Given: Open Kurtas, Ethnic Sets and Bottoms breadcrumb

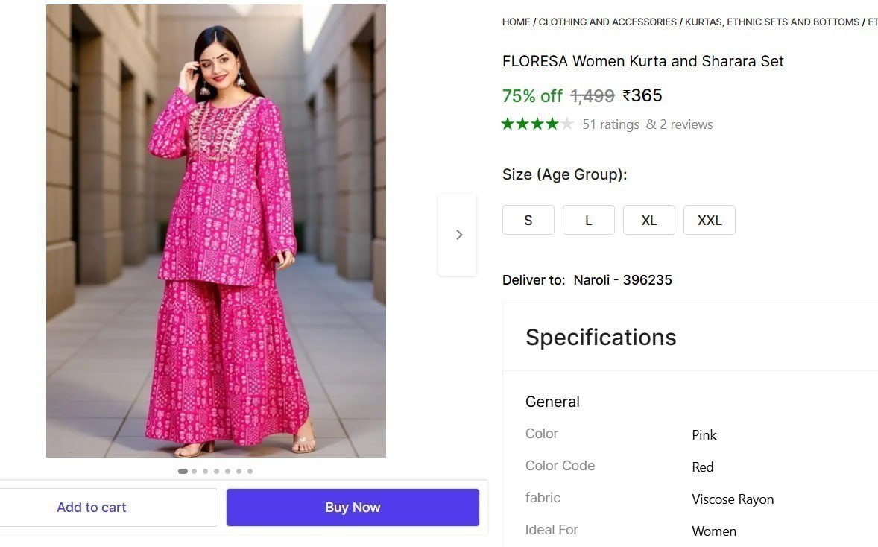Looking at the screenshot, I should coord(771,22).
